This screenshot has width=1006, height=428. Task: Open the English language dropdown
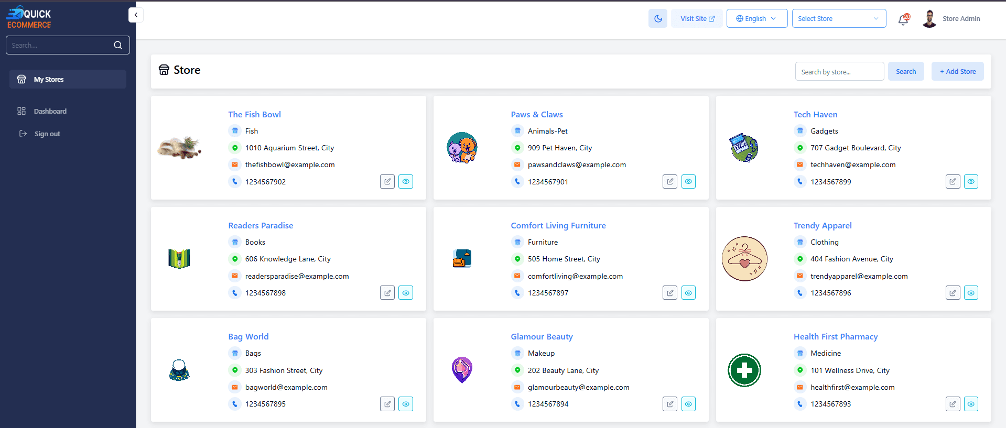tap(756, 18)
